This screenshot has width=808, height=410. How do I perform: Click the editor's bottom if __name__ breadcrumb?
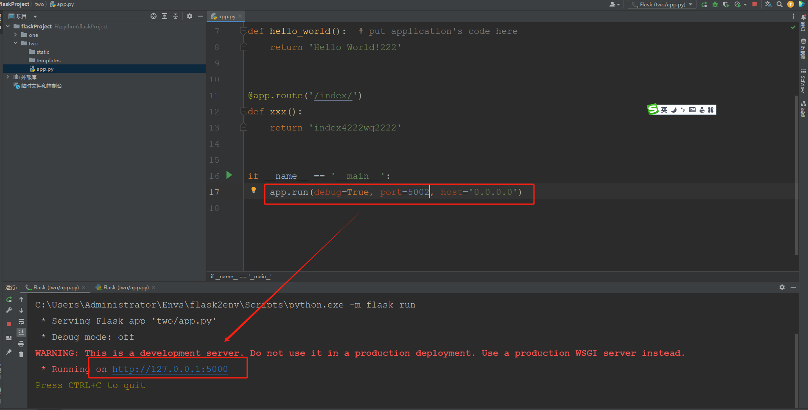click(x=241, y=276)
